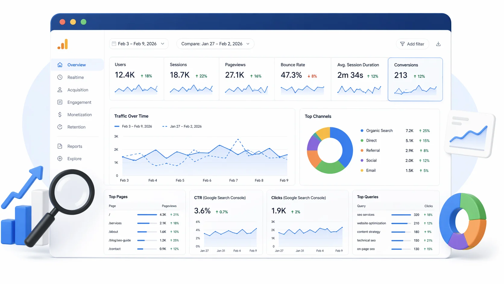Click the Explore compass icon
This screenshot has width=504, height=284.
pyautogui.click(x=60, y=159)
